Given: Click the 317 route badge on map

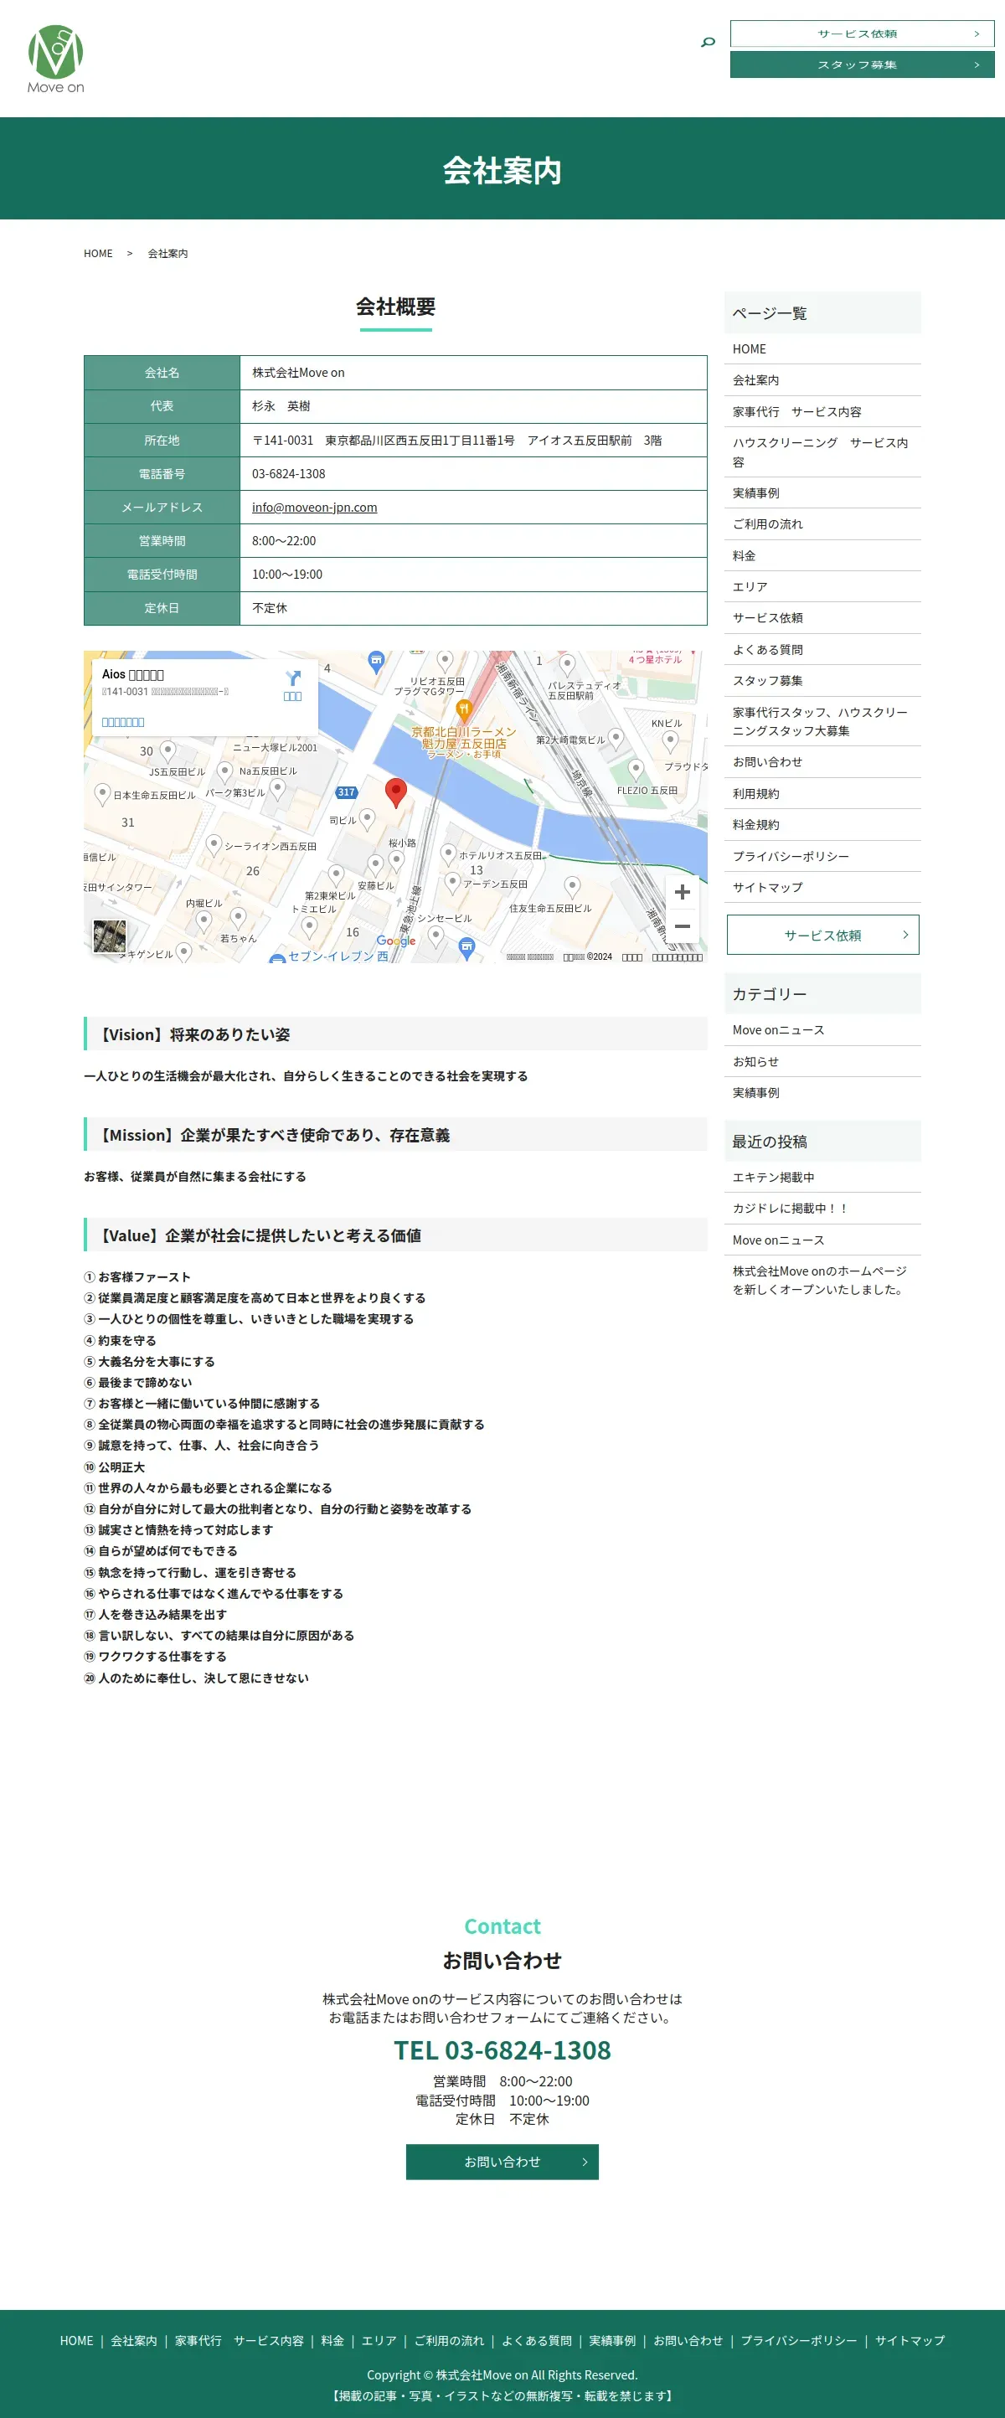Looking at the screenshot, I should (x=346, y=792).
